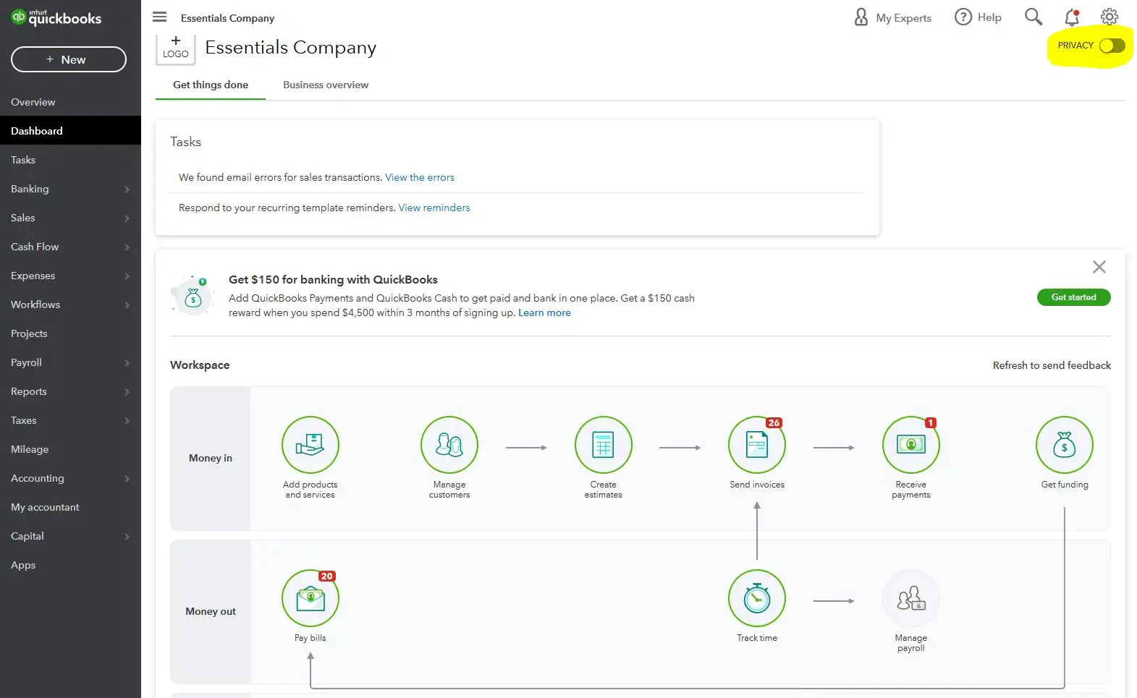Viewport: 1137px width, 698px height.
Task: Dismiss the banking promotion with the X
Action: 1099,267
